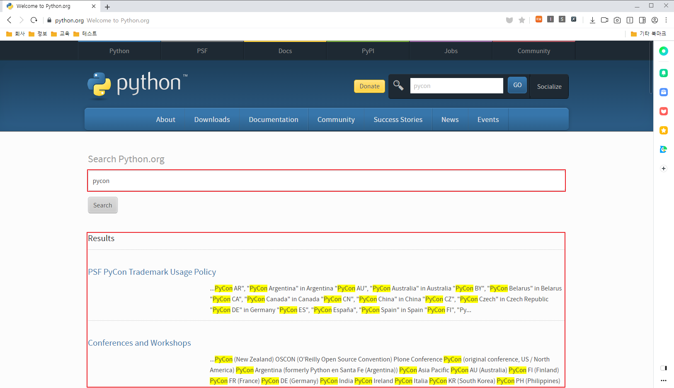Open the Events menu item

[x=488, y=120]
